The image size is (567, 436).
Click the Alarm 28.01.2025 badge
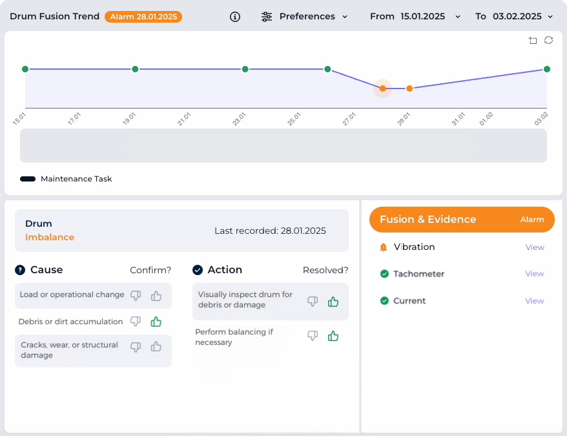(x=143, y=17)
